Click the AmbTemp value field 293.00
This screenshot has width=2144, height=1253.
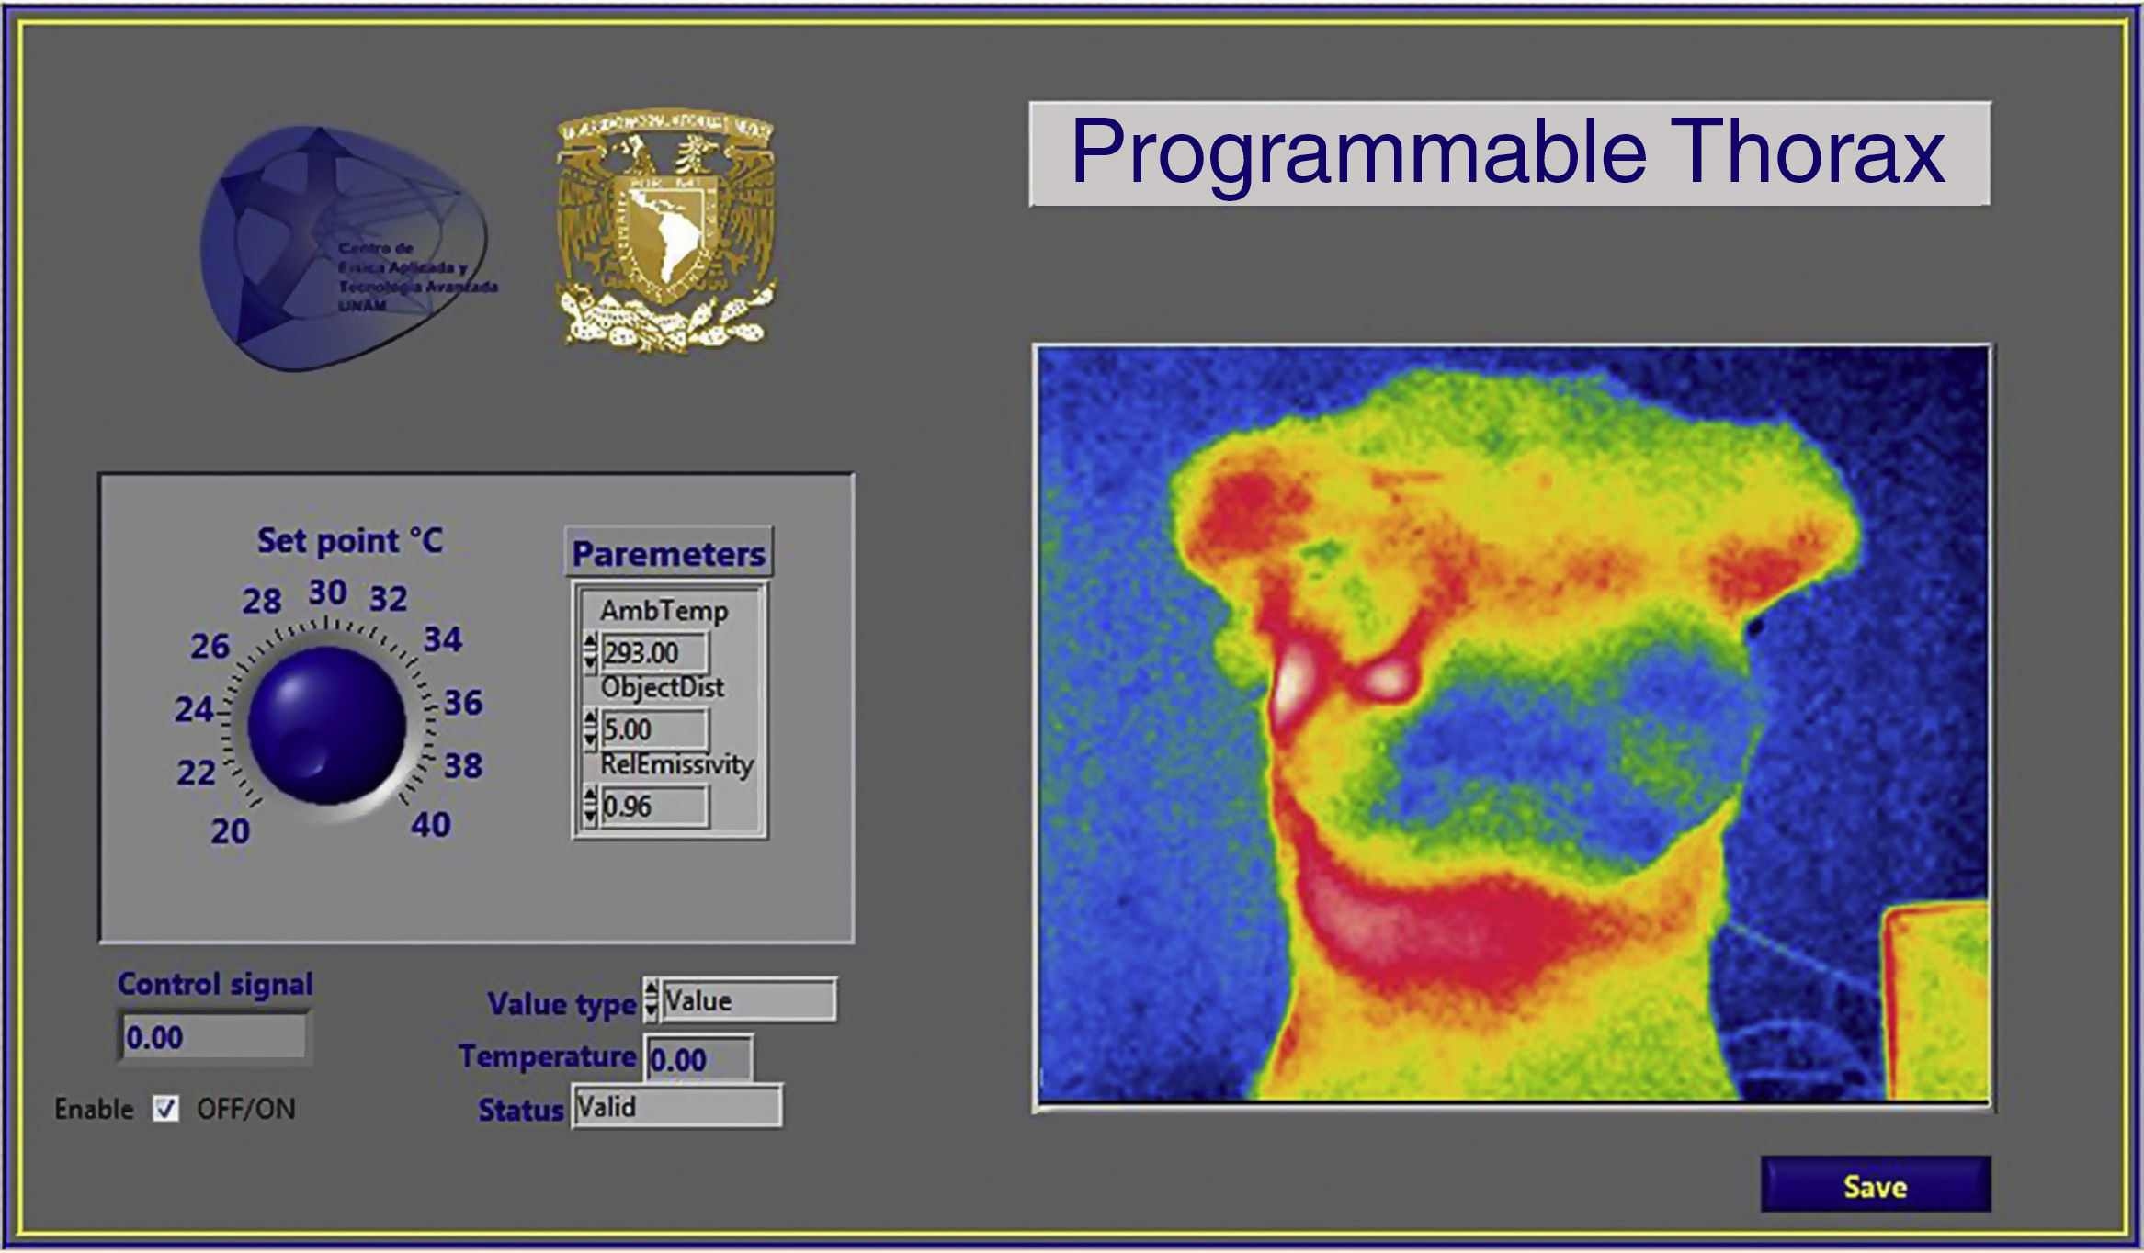click(x=652, y=653)
